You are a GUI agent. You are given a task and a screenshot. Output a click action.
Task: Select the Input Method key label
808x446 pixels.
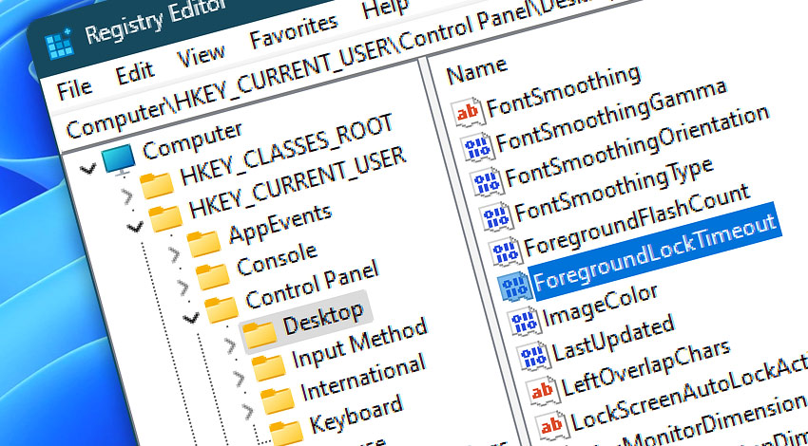point(359,344)
